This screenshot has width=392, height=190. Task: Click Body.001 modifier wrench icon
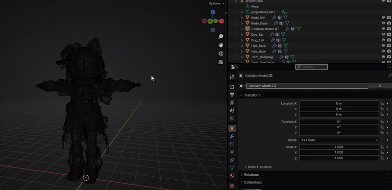click(274, 18)
